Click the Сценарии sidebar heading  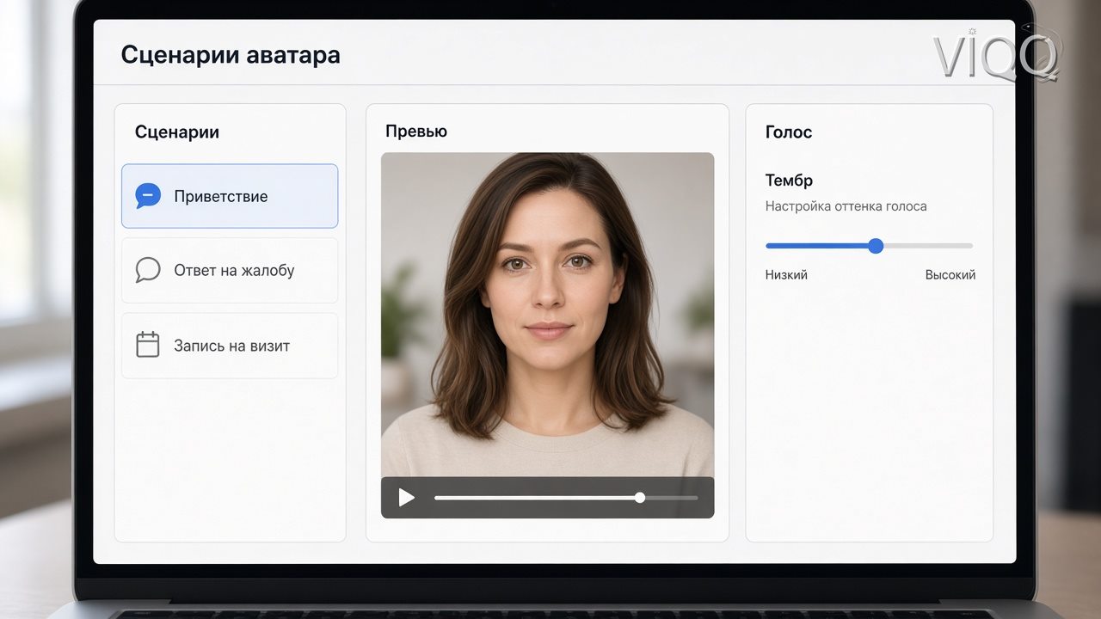pyautogui.click(x=177, y=132)
